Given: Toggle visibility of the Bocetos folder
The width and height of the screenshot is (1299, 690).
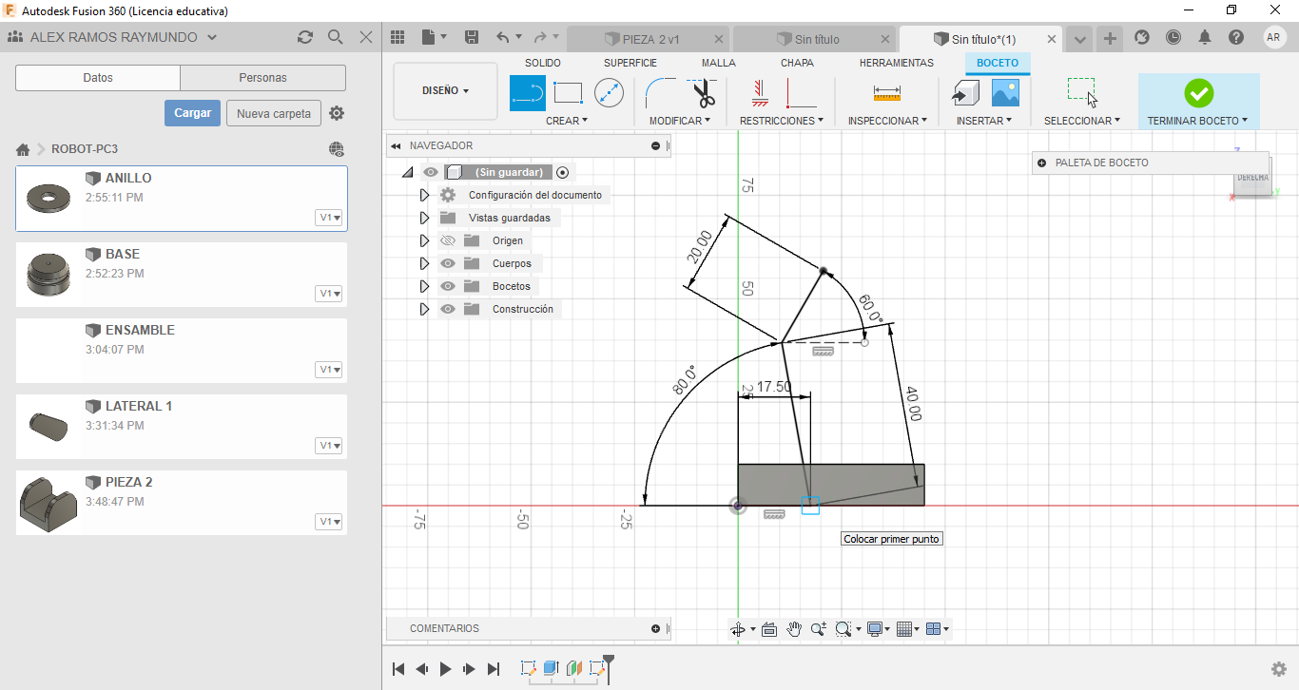Looking at the screenshot, I should click(x=448, y=286).
